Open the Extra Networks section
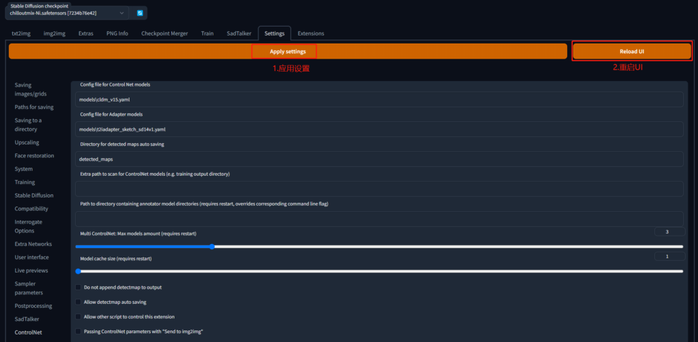This screenshot has width=698, height=342. click(33, 244)
